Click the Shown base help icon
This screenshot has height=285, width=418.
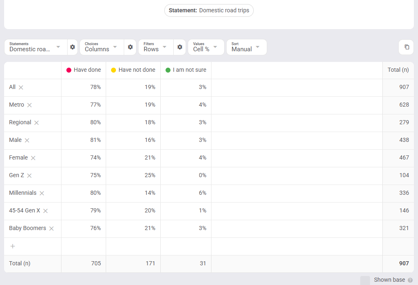tap(410, 280)
